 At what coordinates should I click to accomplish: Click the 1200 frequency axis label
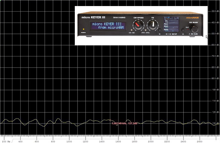[x=86, y=141]
